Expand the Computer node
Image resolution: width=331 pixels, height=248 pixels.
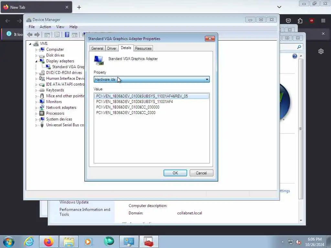pyautogui.click(x=36, y=49)
